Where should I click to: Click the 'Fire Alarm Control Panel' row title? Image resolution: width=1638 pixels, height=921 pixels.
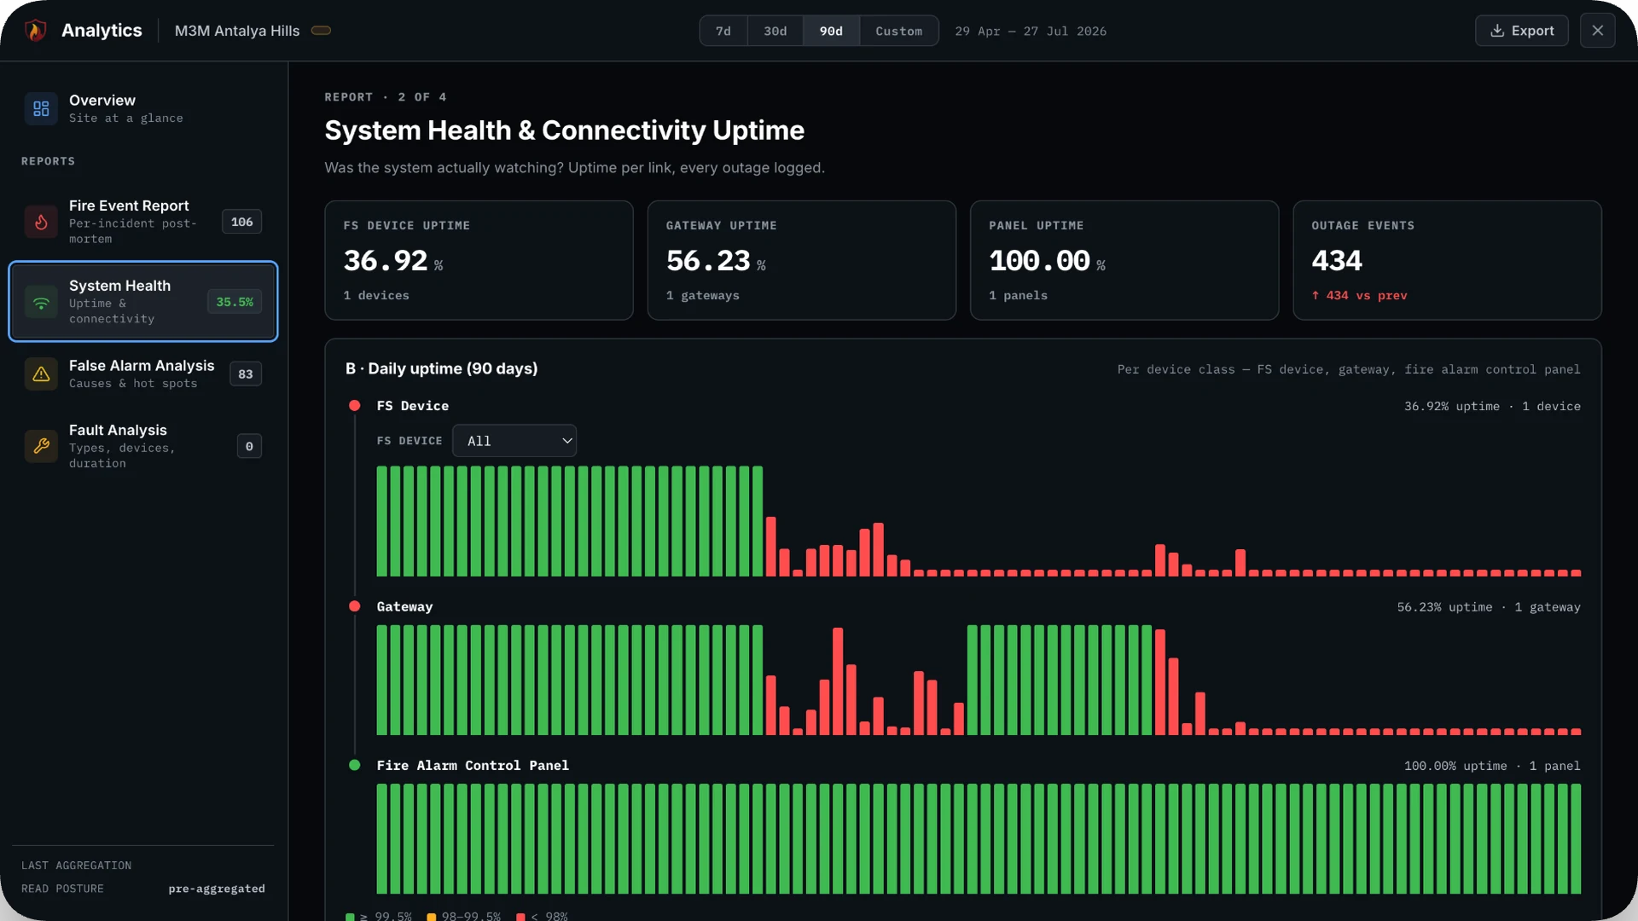(x=473, y=766)
